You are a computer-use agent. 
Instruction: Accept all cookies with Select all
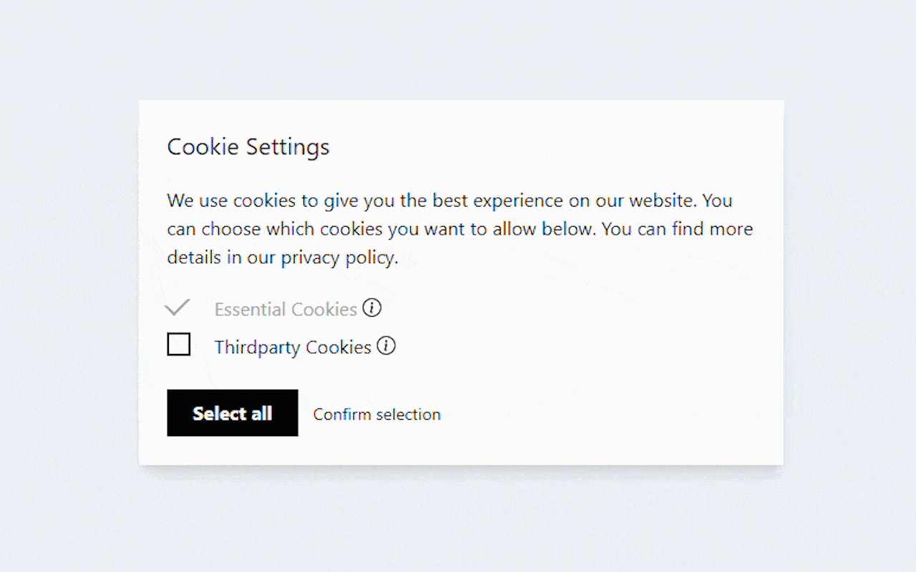232,413
